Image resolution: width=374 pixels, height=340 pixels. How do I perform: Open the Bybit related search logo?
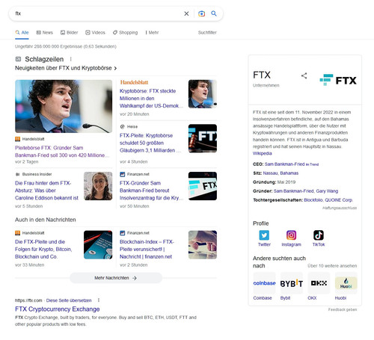point(292,283)
